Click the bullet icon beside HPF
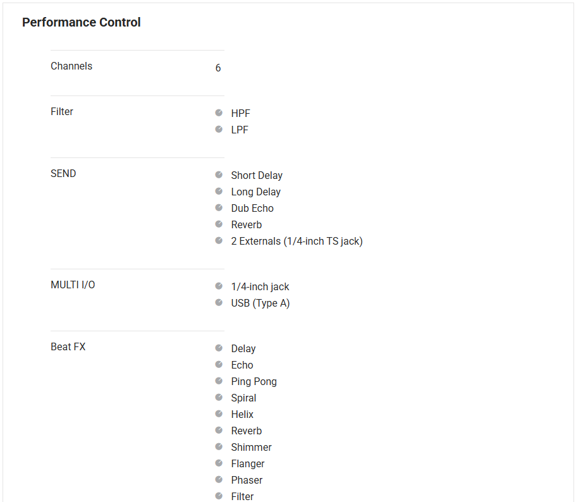The image size is (576, 502). click(x=219, y=113)
